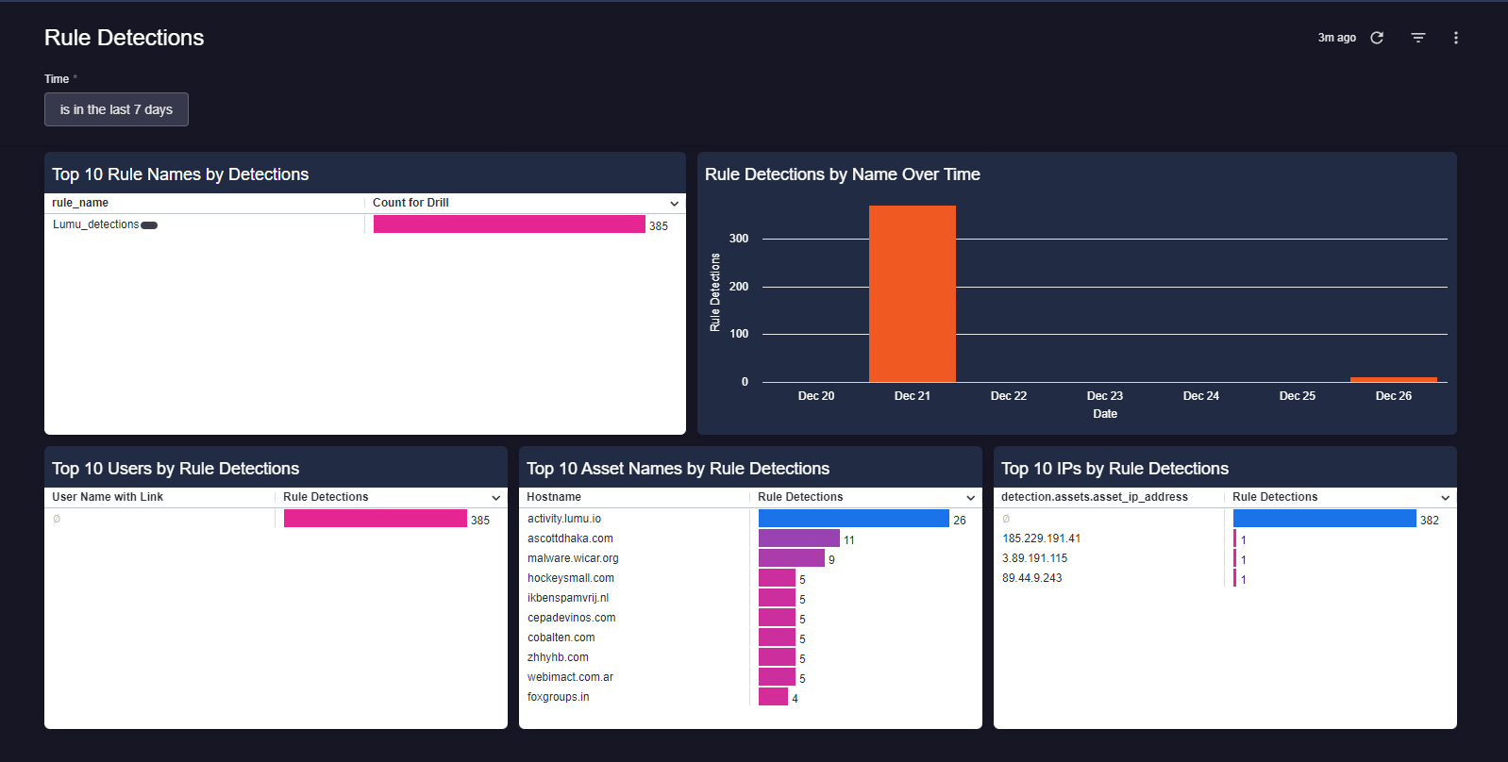Sort by rule_name column header
The height and width of the screenshot is (762, 1508).
[80, 203]
